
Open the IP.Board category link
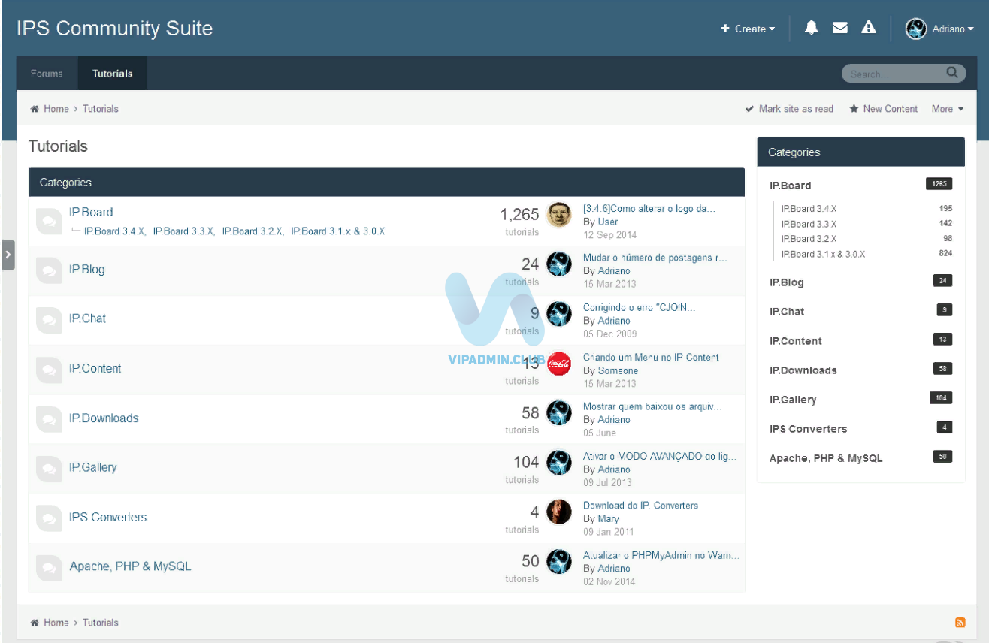click(x=91, y=213)
